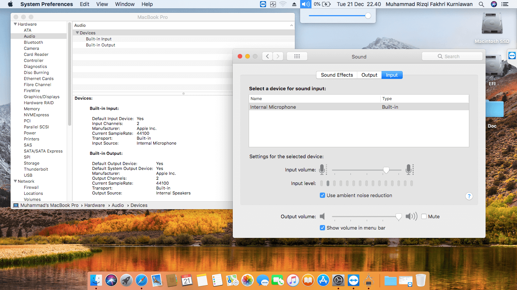This screenshot has height=290, width=517.
Task: Open iBooks from the dock
Action: (308, 280)
